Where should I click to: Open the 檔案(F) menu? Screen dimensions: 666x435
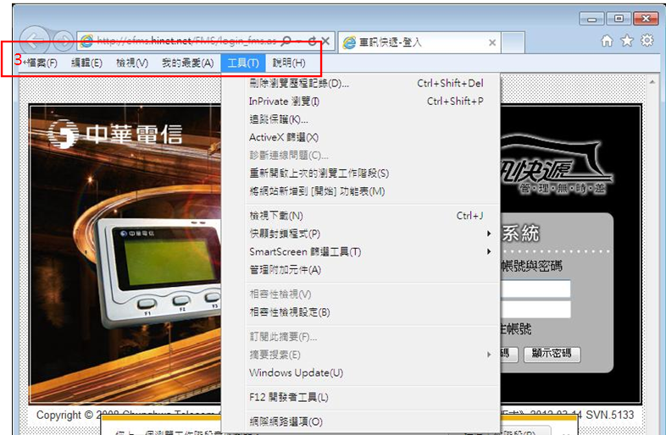41,63
